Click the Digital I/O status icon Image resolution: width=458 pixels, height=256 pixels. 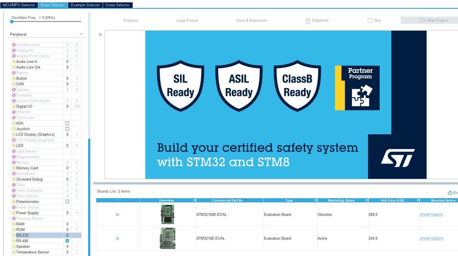click(14, 107)
